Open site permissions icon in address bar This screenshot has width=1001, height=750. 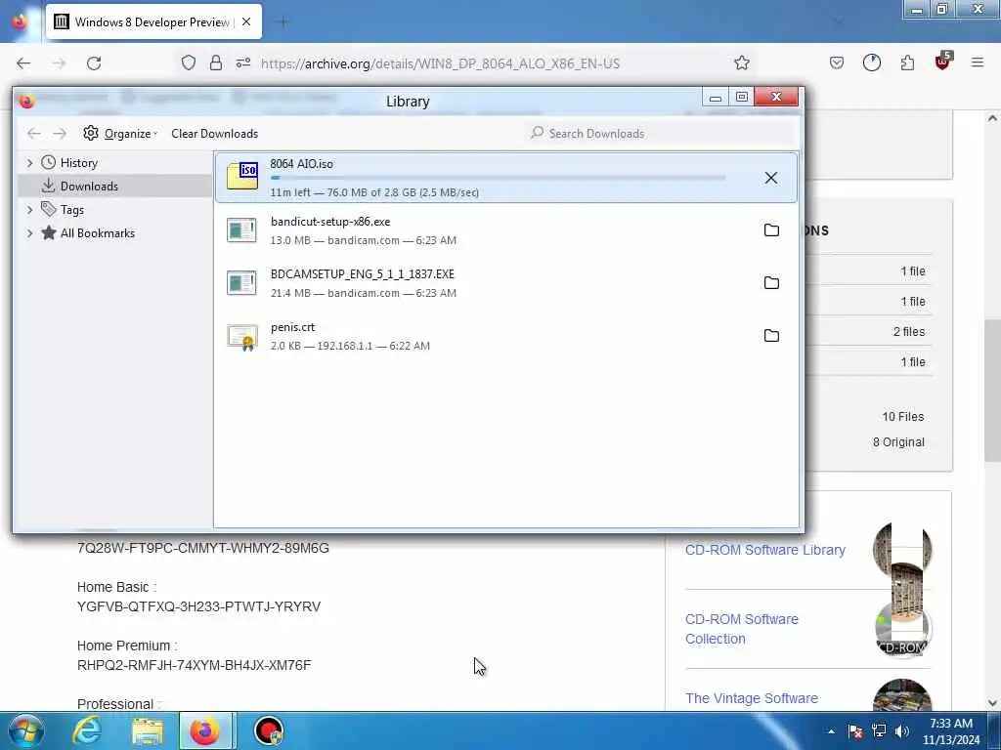pyautogui.click(x=243, y=62)
